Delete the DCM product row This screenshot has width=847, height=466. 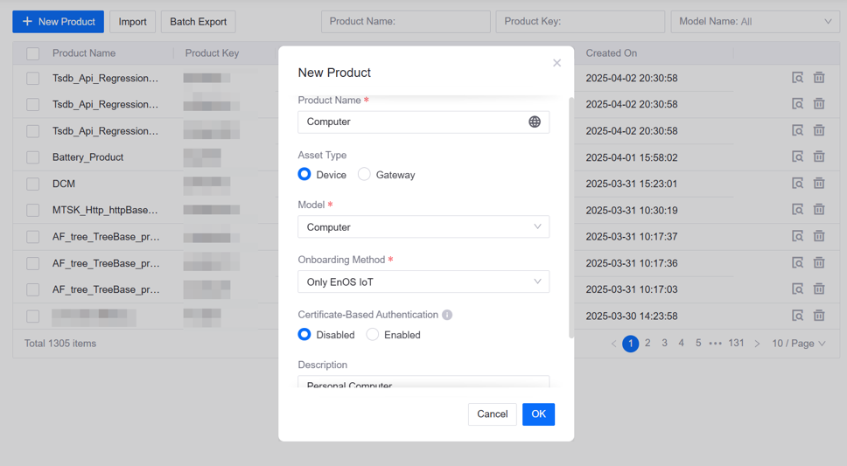tap(819, 184)
